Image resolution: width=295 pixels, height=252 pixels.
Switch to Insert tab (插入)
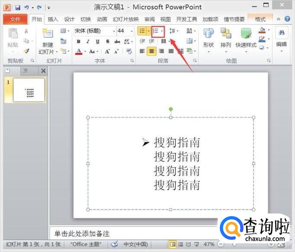pos(53,19)
